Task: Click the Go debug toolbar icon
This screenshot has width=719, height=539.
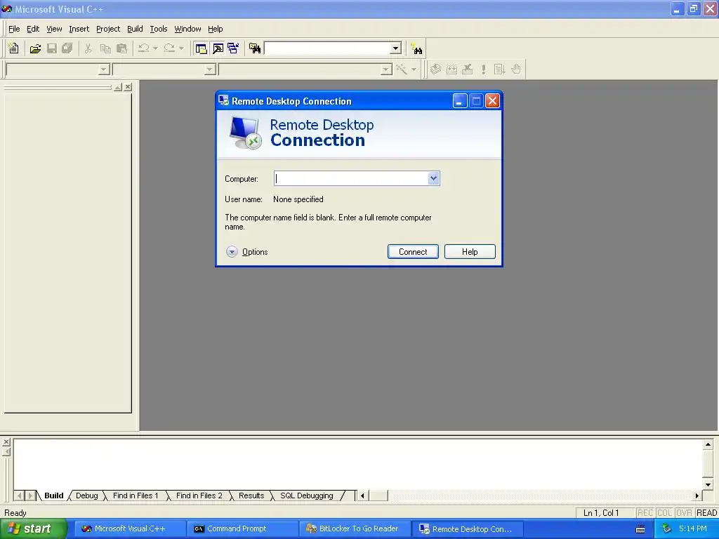Action: click(499, 69)
